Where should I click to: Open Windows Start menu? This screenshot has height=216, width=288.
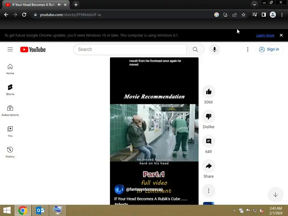point(7,210)
